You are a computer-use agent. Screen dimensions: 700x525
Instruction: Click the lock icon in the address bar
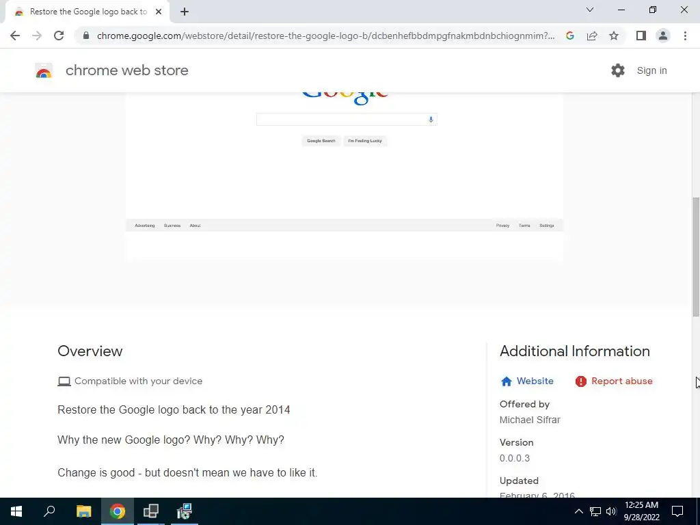86,36
